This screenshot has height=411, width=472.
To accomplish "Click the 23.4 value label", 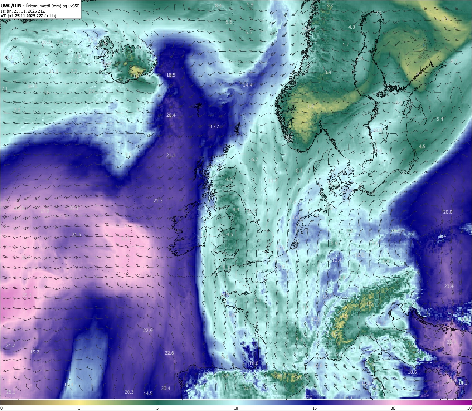I will pos(449,286).
